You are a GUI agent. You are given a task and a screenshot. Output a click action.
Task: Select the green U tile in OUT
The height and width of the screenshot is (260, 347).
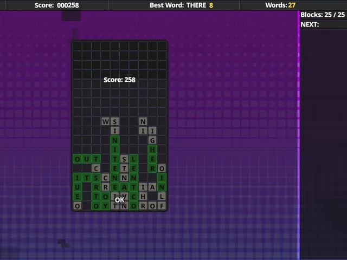pos(87,159)
